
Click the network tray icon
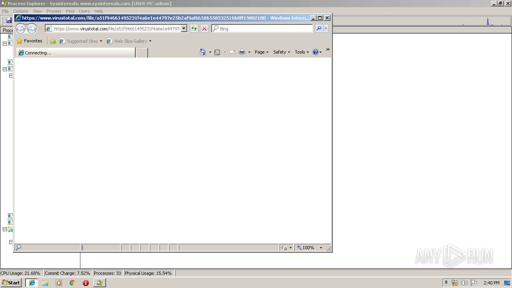[x=455, y=283]
